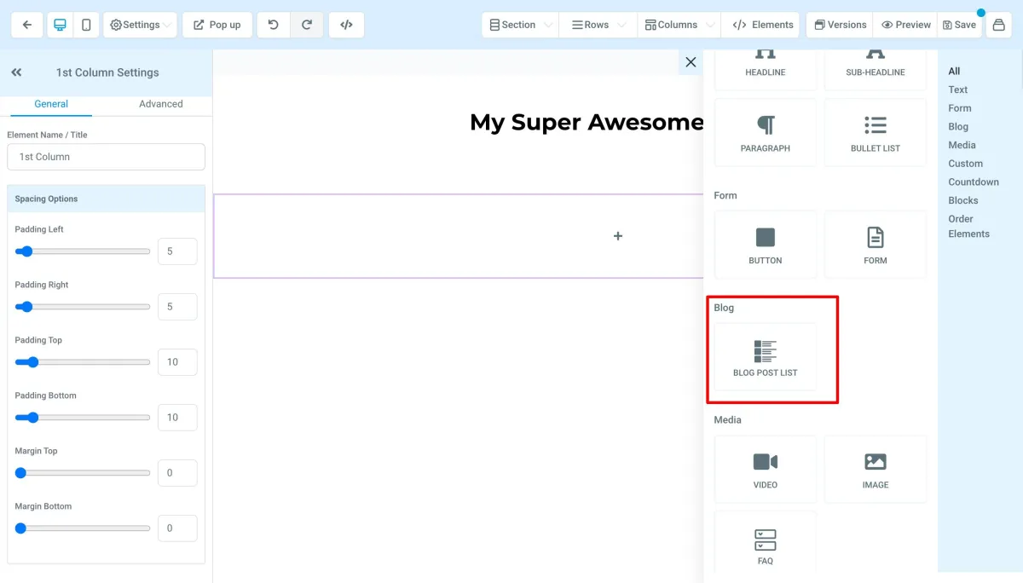This screenshot has width=1023, height=583.
Task: Click the Padding Top value box
Action: [177, 362]
